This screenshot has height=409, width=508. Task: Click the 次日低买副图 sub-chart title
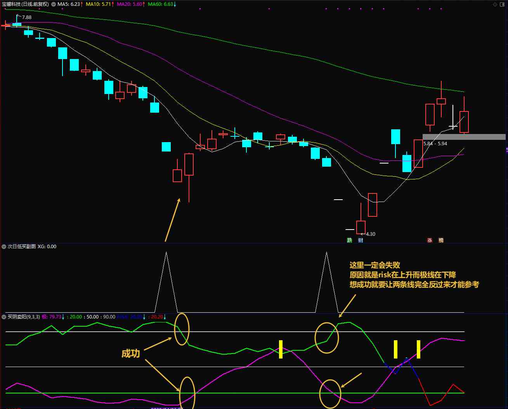pos(22,247)
